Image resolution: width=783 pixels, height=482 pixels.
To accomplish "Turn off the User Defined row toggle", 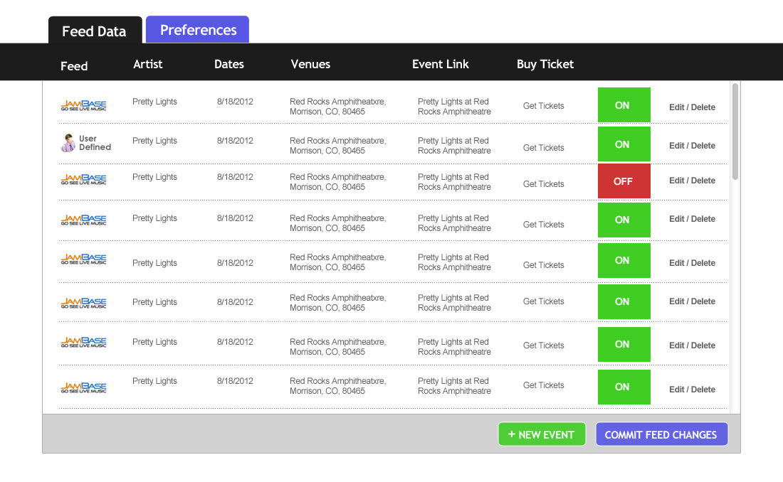I will click(624, 144).
